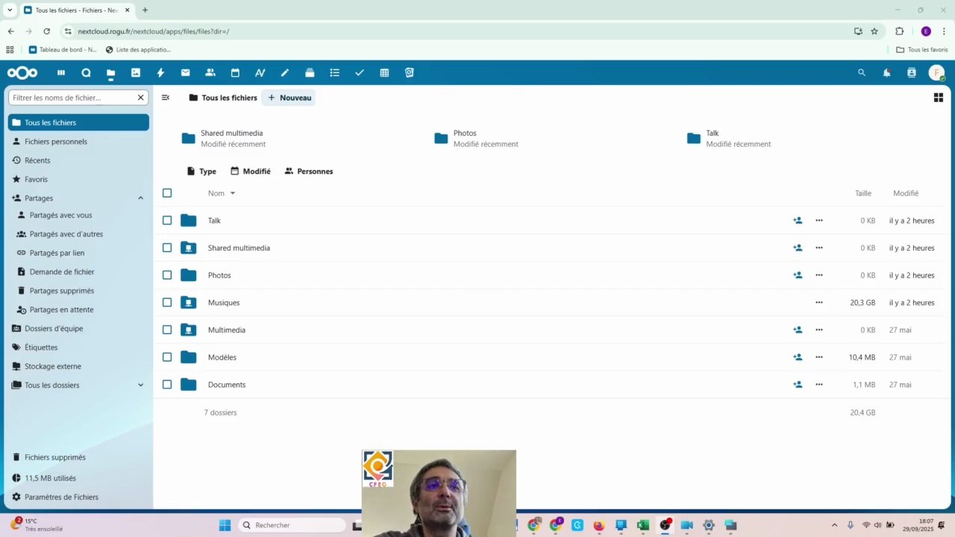955x537 pixels.
Task: Open Paramètres de Fichiers
Action: pyautogui.click(x=78, y=497)
